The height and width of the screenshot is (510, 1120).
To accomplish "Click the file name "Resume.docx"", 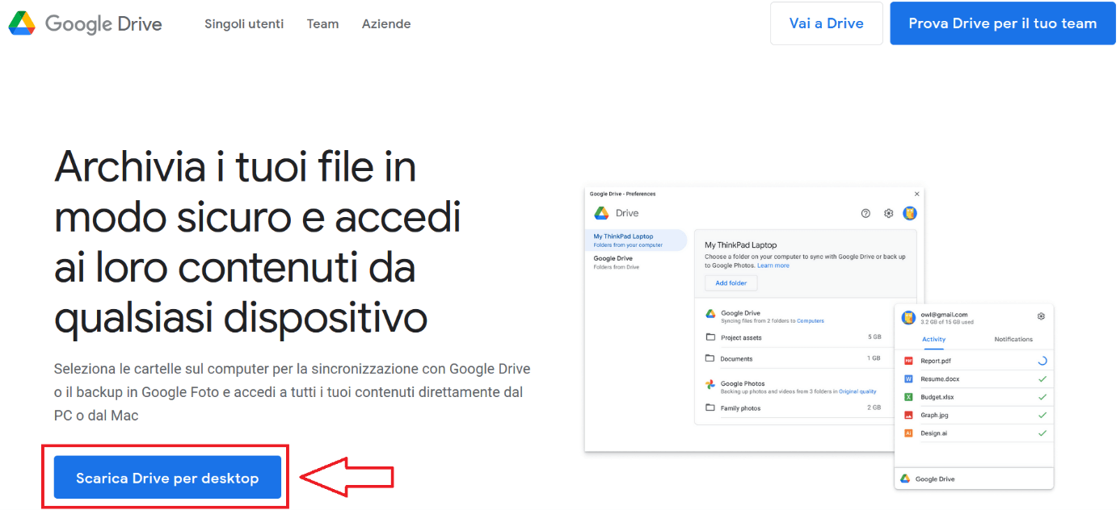I will (940, 378).
